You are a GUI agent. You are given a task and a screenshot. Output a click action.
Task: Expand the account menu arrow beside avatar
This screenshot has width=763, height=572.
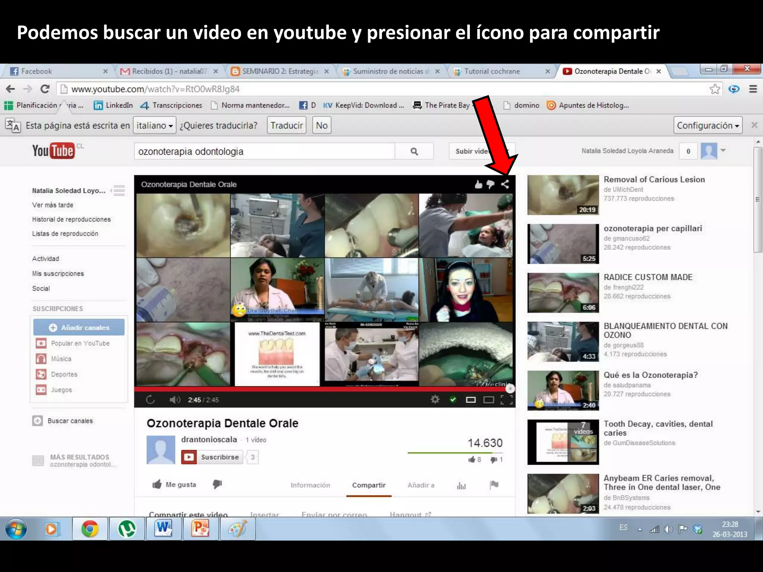[723, 150]
